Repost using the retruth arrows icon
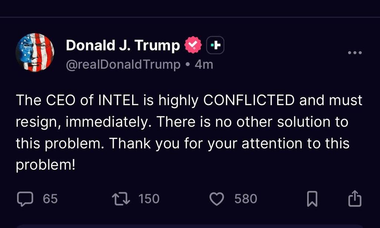 click(121, 199)
